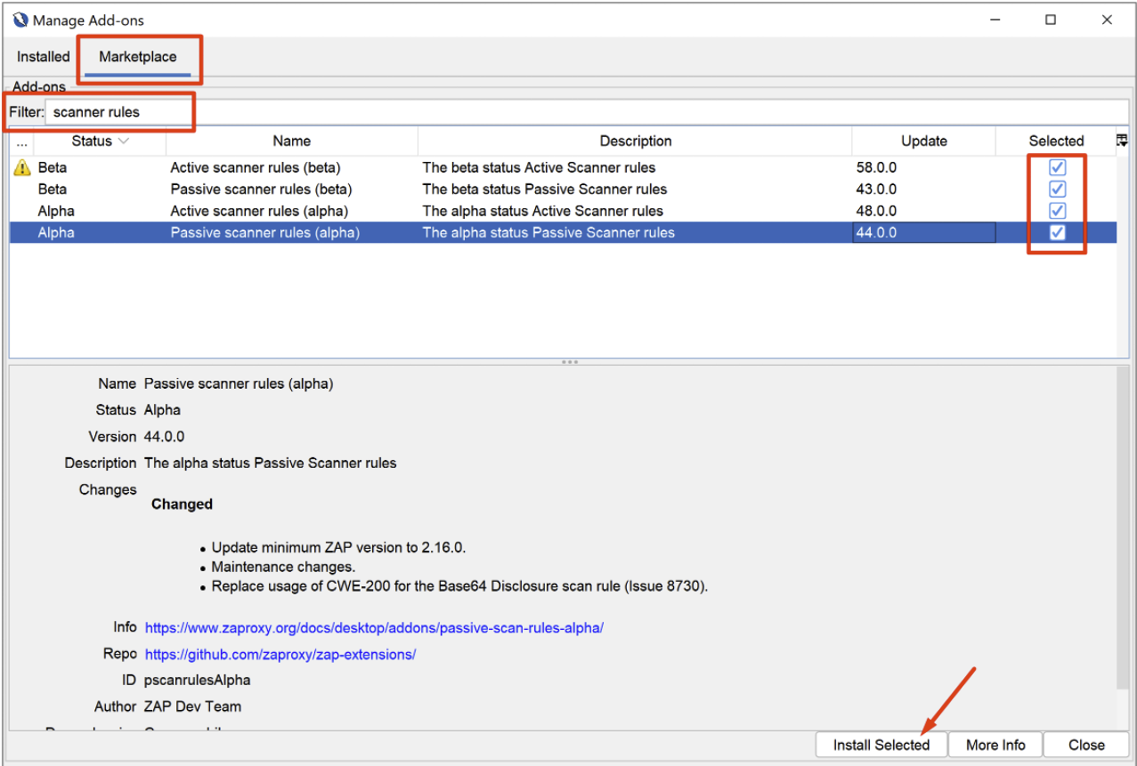This screenshot has height=766, width=1137.
Task: Open the table column configuration icon
Action: [1121, 140]
